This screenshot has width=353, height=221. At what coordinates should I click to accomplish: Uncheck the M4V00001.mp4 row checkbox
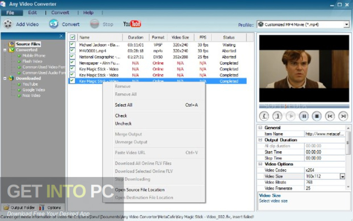pos(72,50)
